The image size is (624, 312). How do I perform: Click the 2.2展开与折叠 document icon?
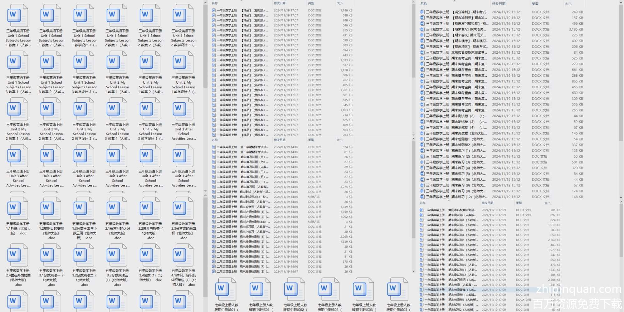(149, 208)
